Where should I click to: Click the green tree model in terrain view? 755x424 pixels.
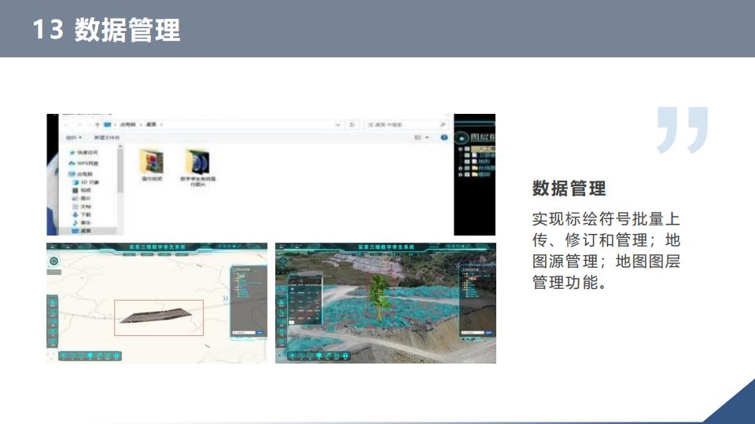[x=379, y=298]
